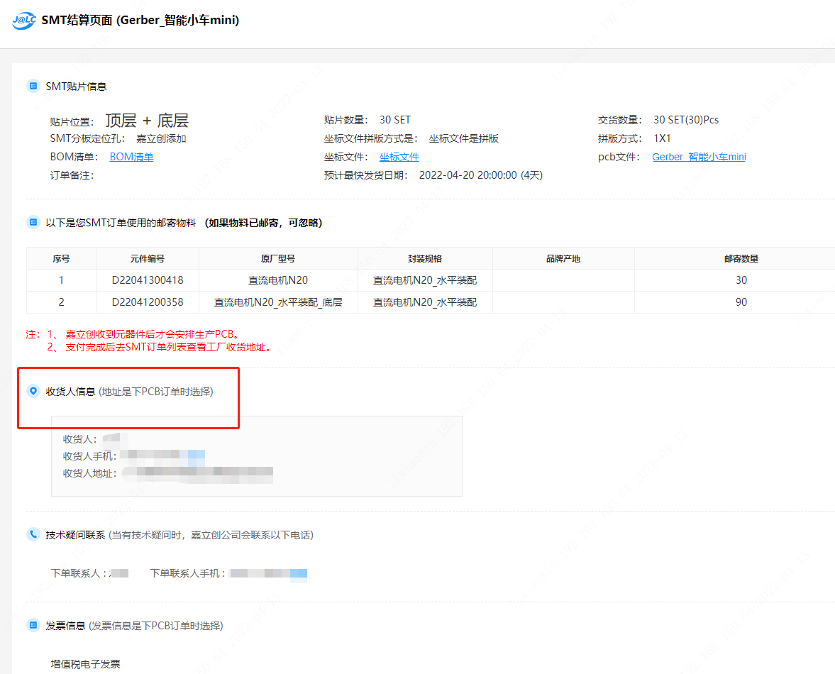Screen dimensions: 835x674
Task: Click the icon beside 以下是您SMT订单使用的邮寄物料
Action: 33,223
